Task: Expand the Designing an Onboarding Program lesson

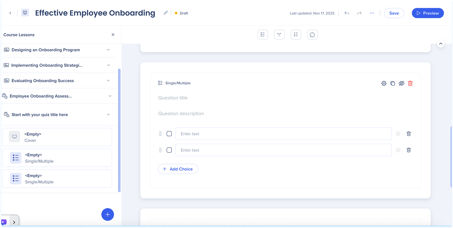Action: [108, 50]
